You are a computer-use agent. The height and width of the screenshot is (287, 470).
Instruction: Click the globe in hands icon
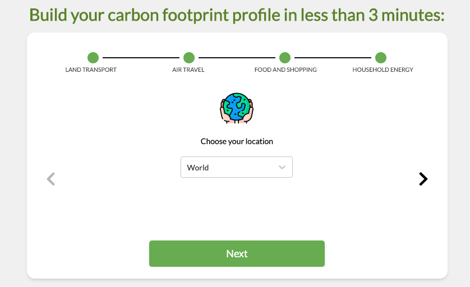[237, 108]
